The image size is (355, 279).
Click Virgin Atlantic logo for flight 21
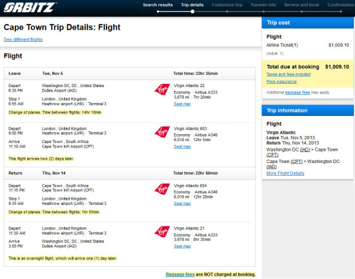[x=162, y=232]
